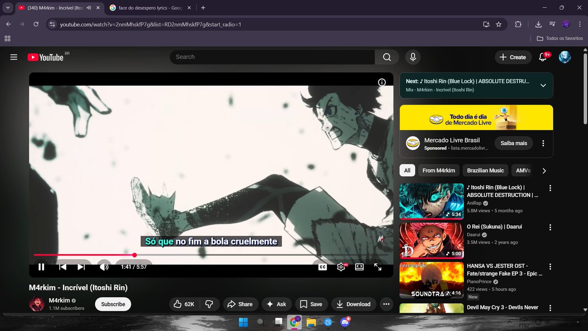The image size is (588, 331).
Task: Open Discord from the taskbar
Action: pos(346,322)
